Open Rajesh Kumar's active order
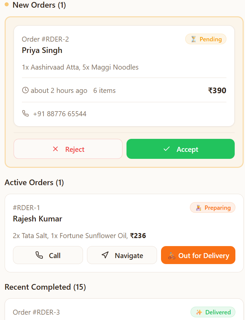 click(x=124, y=233)
